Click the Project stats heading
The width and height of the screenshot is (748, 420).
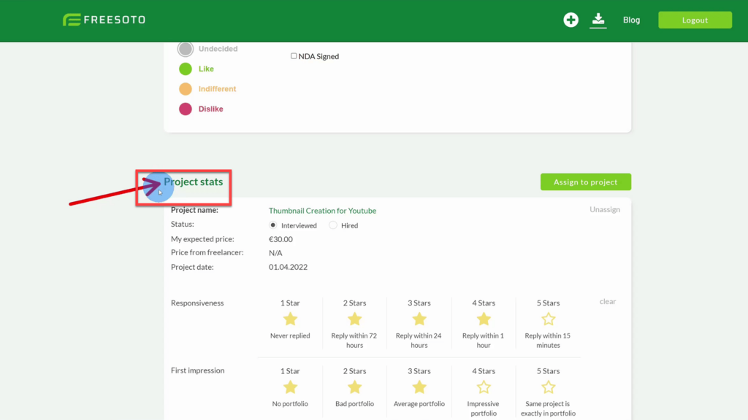tap(193, 182)
